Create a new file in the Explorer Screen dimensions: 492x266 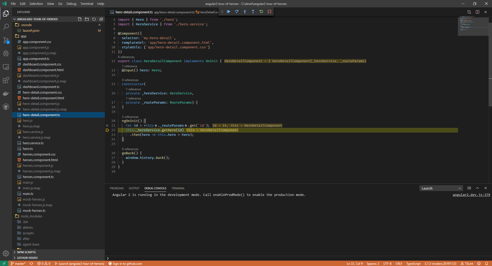point(79,19)
